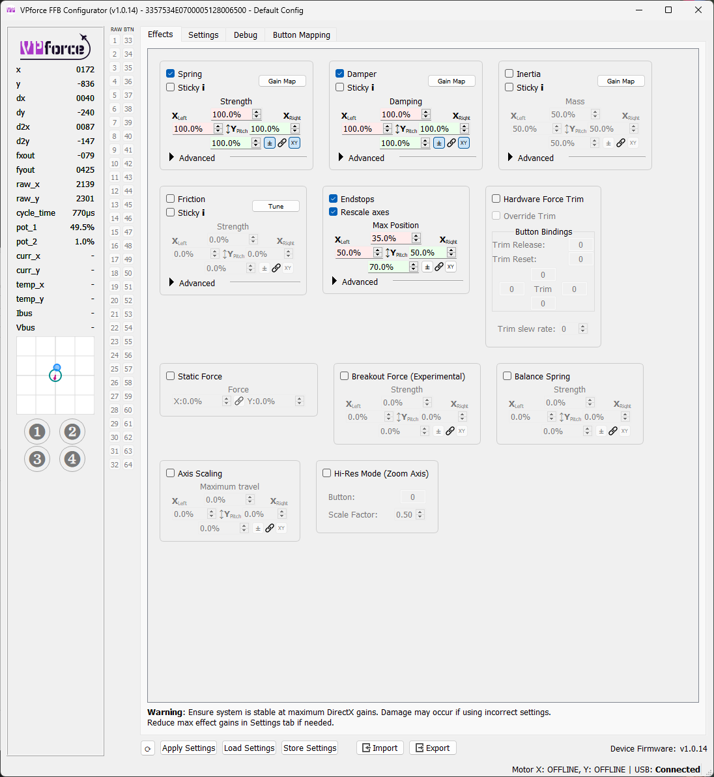Click joystick button indicator 2
Image resolution: width=714 pixels, height=777 pixels.
coord(72,432)
